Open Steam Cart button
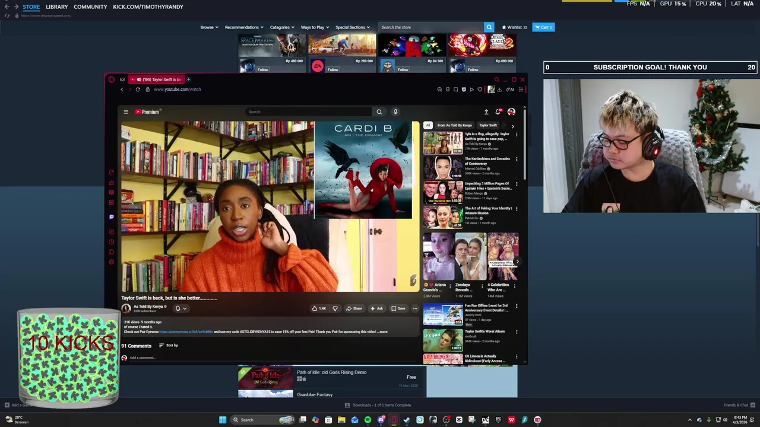The height and width of the screenshot is (427, 760). pos(543,27)
